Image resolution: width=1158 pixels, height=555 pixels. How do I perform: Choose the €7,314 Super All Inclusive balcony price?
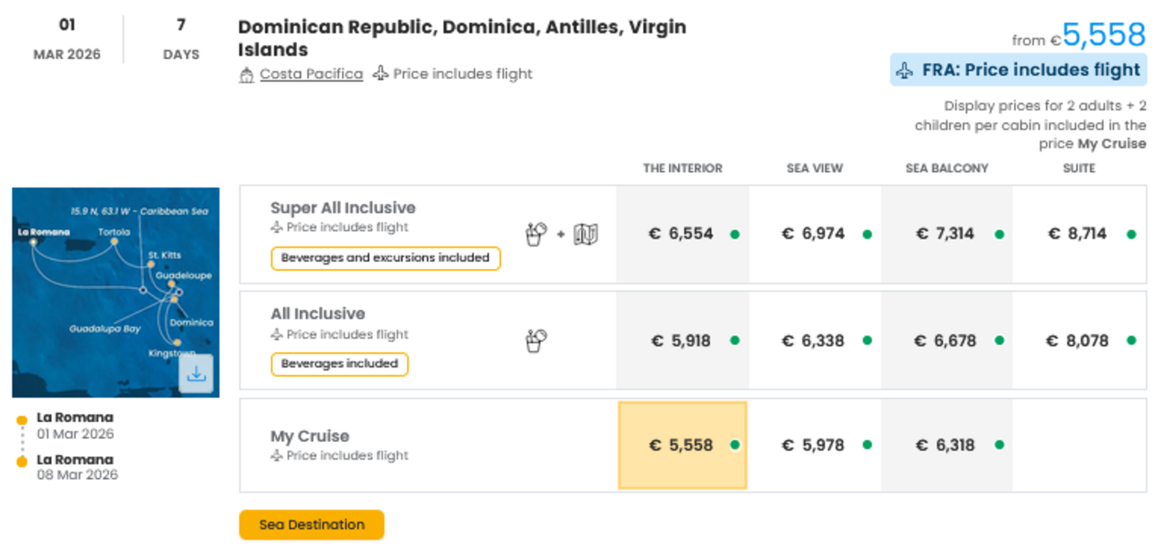946,234
